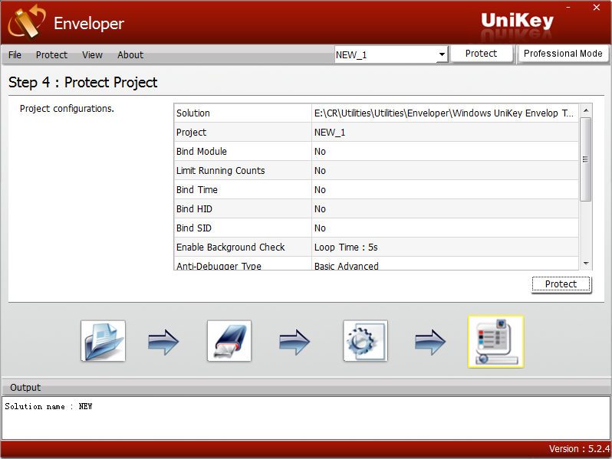
Task: Open the Protect menu
Action: [x=51, y=55]
